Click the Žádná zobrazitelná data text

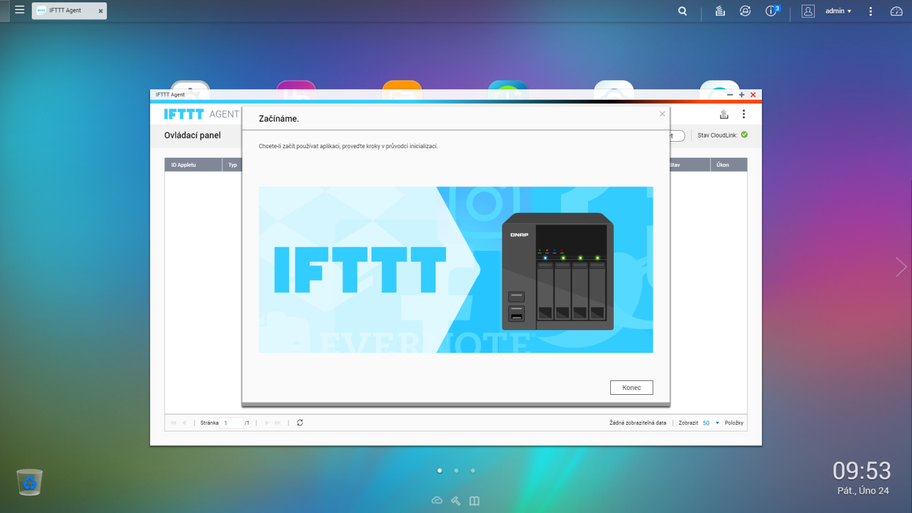(x=638, y=423)
